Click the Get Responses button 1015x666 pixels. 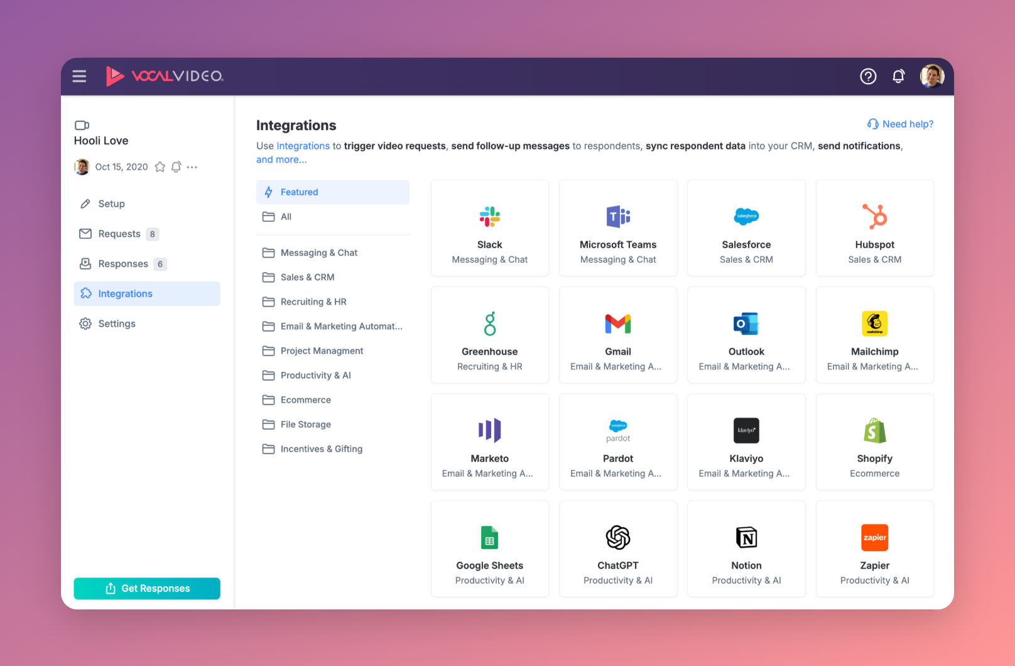pyautogui.click(x=146, y=588)
